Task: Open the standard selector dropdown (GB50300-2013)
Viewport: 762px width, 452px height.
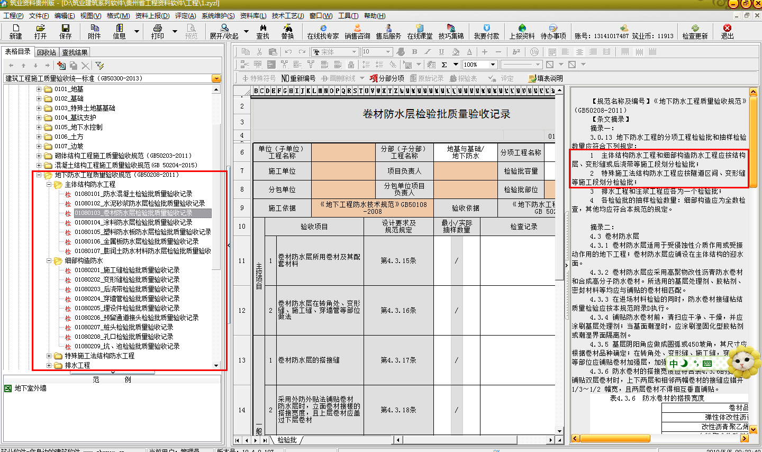Action: 216,78
